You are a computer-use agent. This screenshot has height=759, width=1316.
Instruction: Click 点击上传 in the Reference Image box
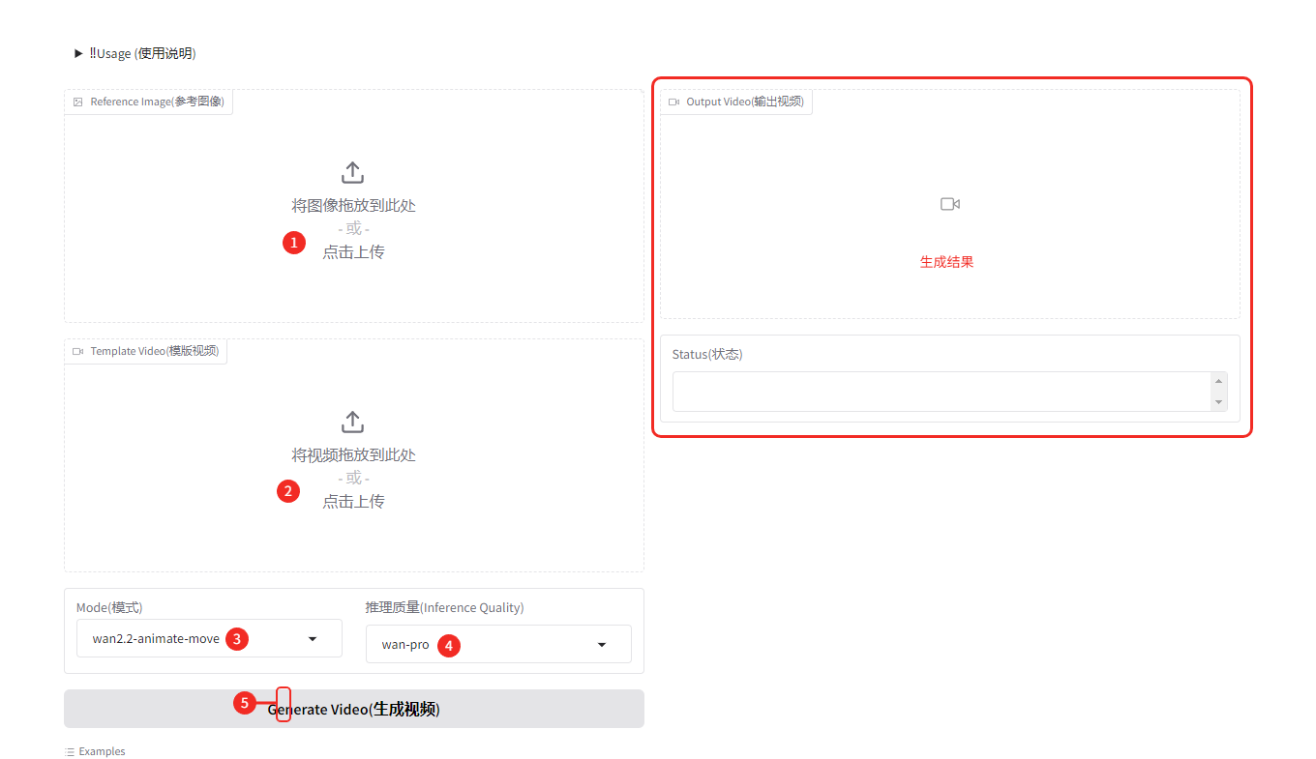353,252
